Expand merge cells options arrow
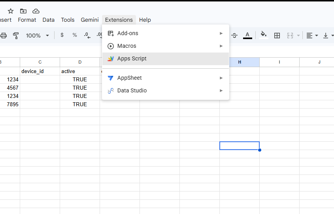This screenshot has width=334, height=214. [298, 36]
